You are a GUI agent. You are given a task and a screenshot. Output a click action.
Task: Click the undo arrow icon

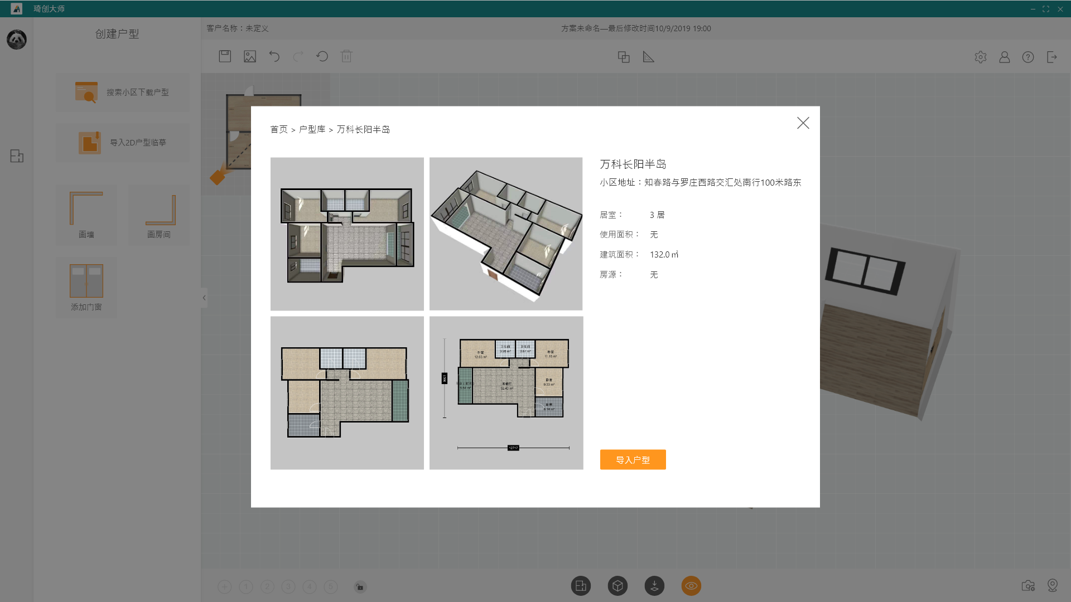[x=274, y=56]
